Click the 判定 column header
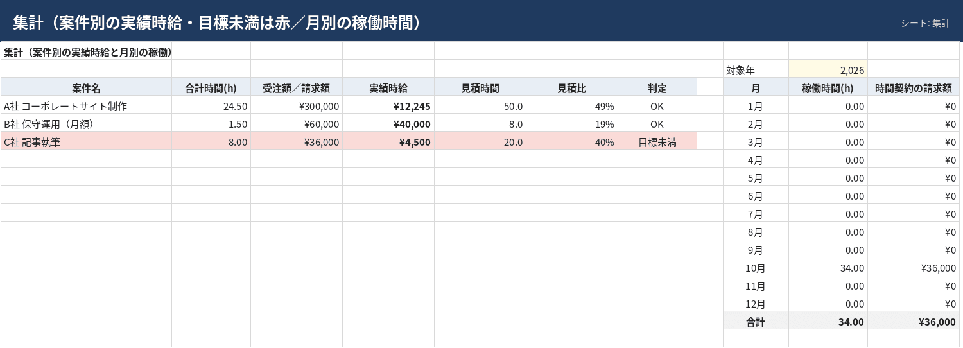The image size is (963, 348). tap(657, 87)
